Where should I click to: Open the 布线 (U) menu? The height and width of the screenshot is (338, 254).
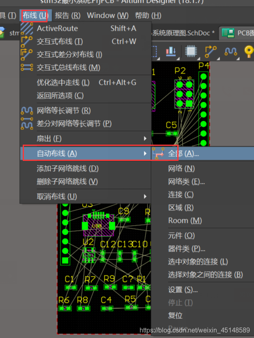tap(35, 15)
